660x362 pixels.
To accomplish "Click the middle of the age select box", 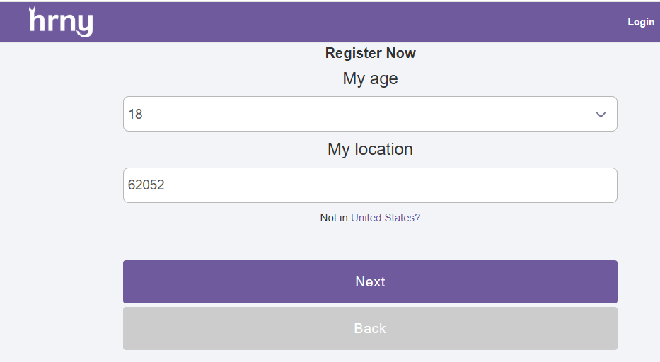I will (x=370, y=114).
